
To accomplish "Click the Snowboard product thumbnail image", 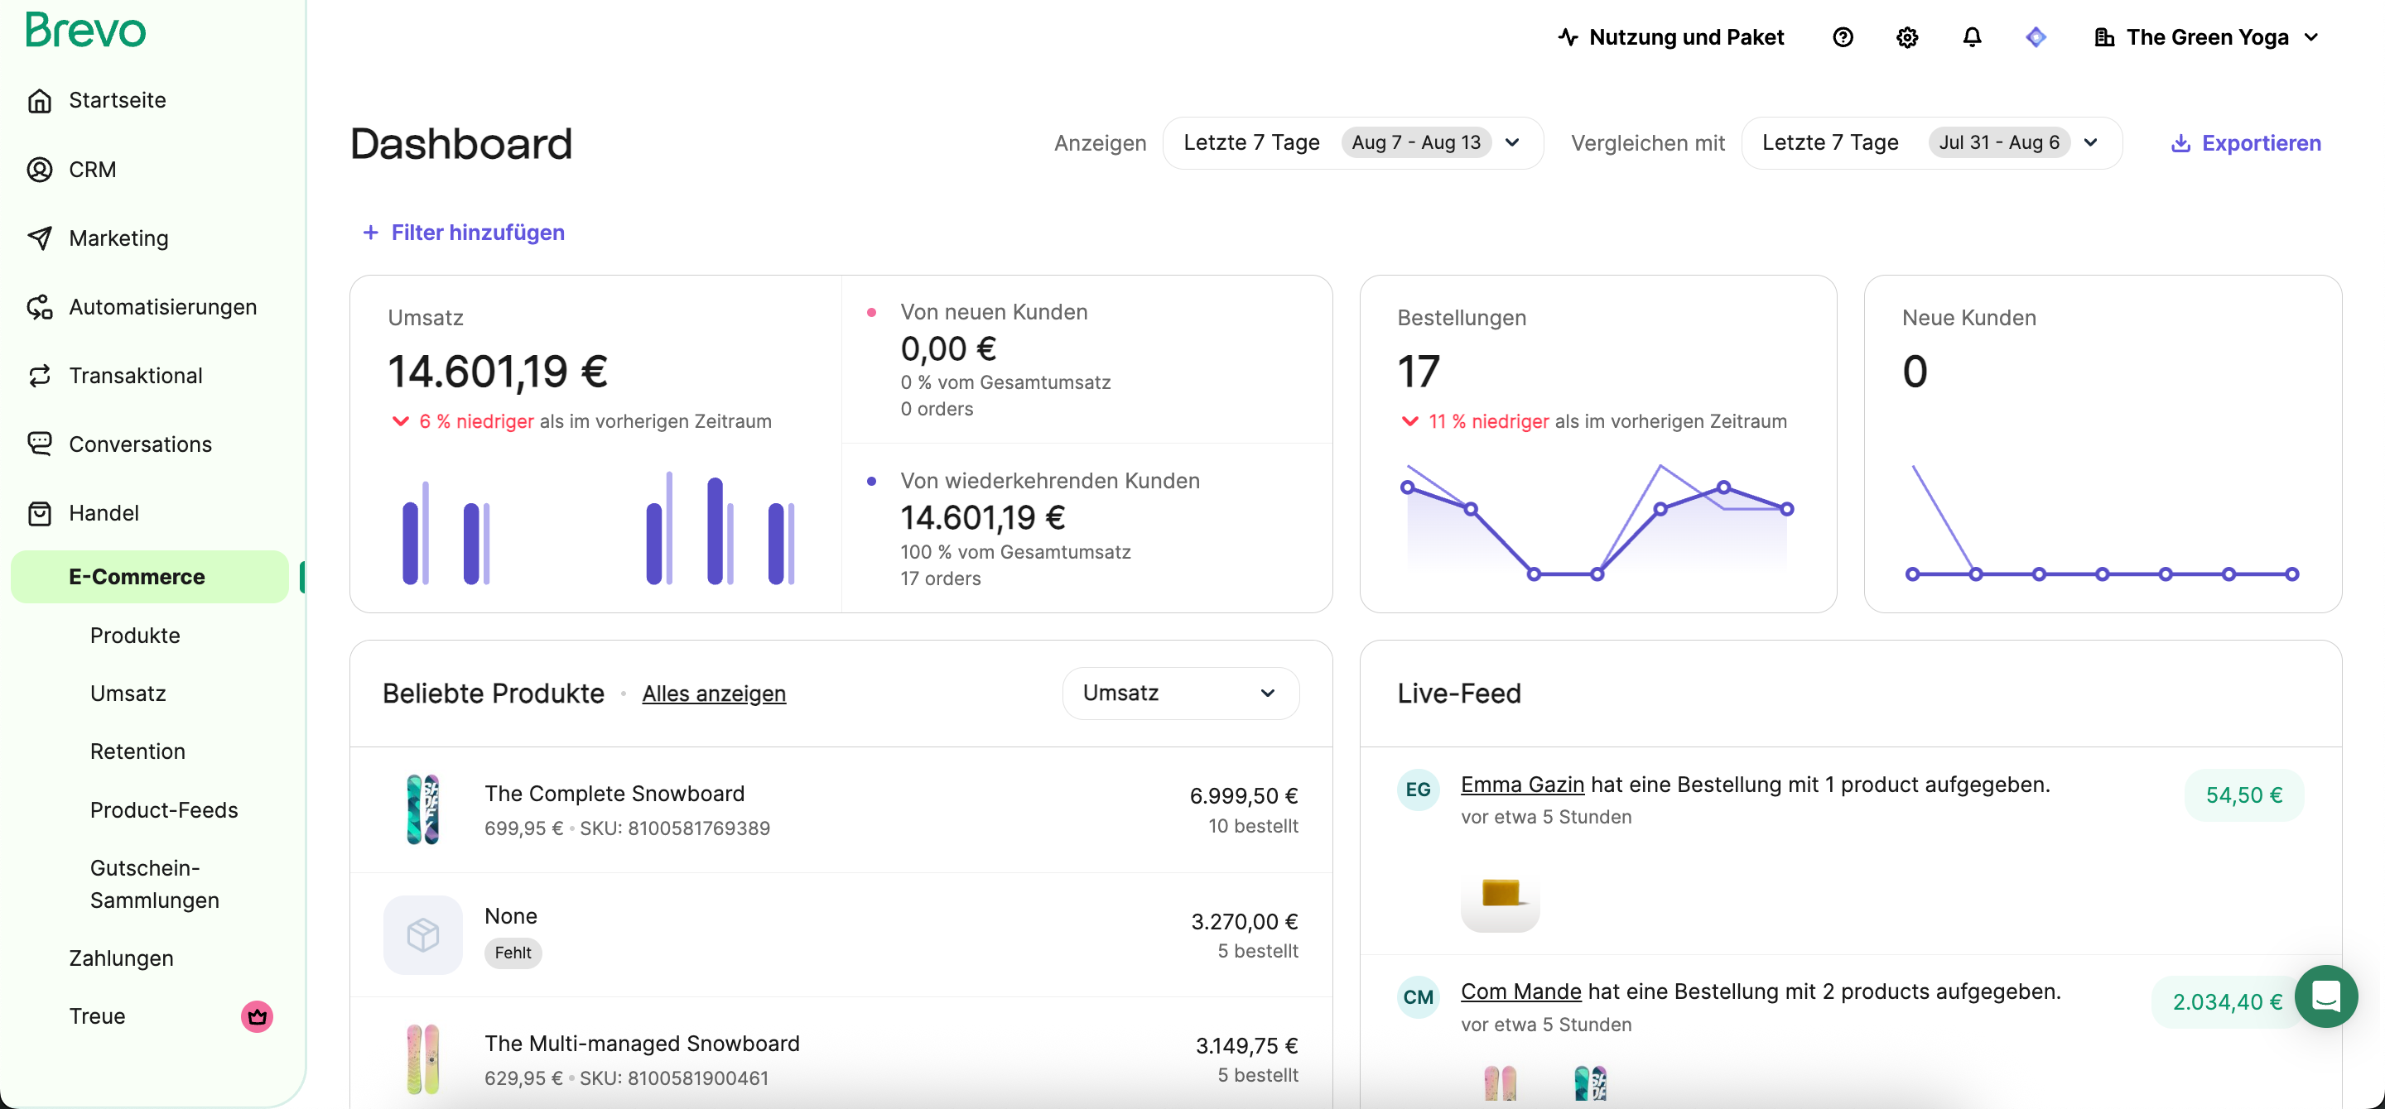I will [423, 809].
